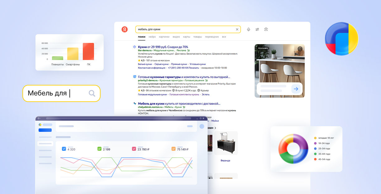Screen dimensions: 381x194
Task: Expand image carousel chevron arrow
Action: (215, 128)
